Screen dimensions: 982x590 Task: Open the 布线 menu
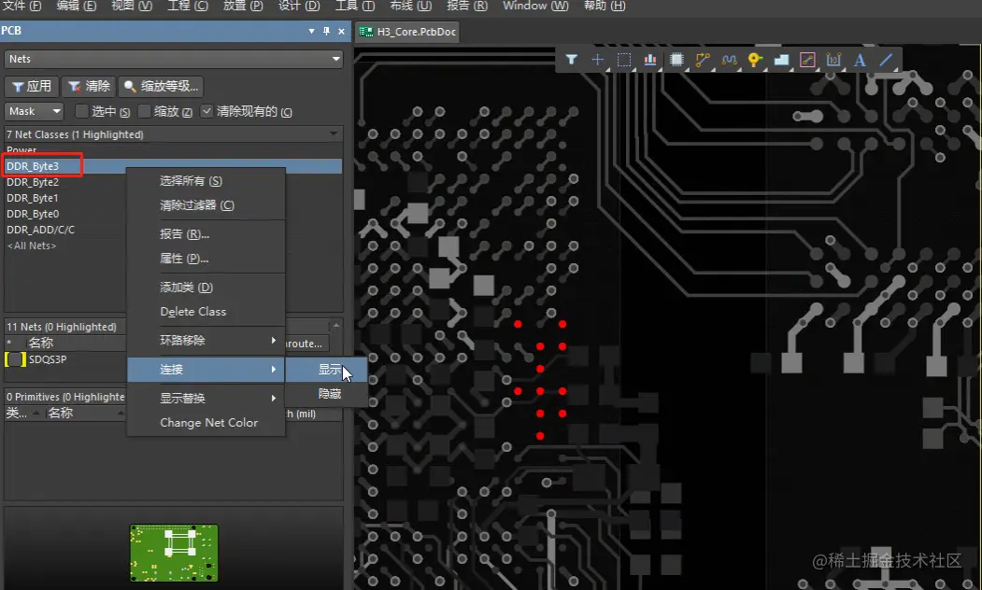click(x=409, y=7)
